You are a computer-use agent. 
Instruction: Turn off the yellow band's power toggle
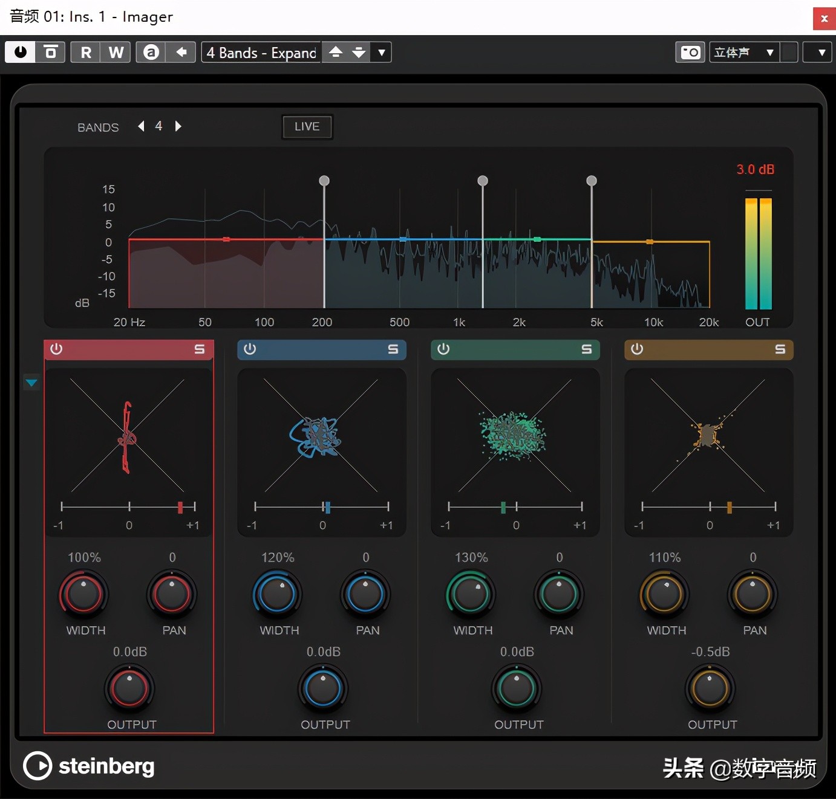636,349
